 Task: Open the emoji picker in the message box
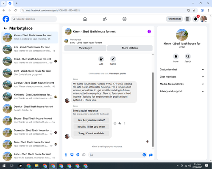pos(144,155)
